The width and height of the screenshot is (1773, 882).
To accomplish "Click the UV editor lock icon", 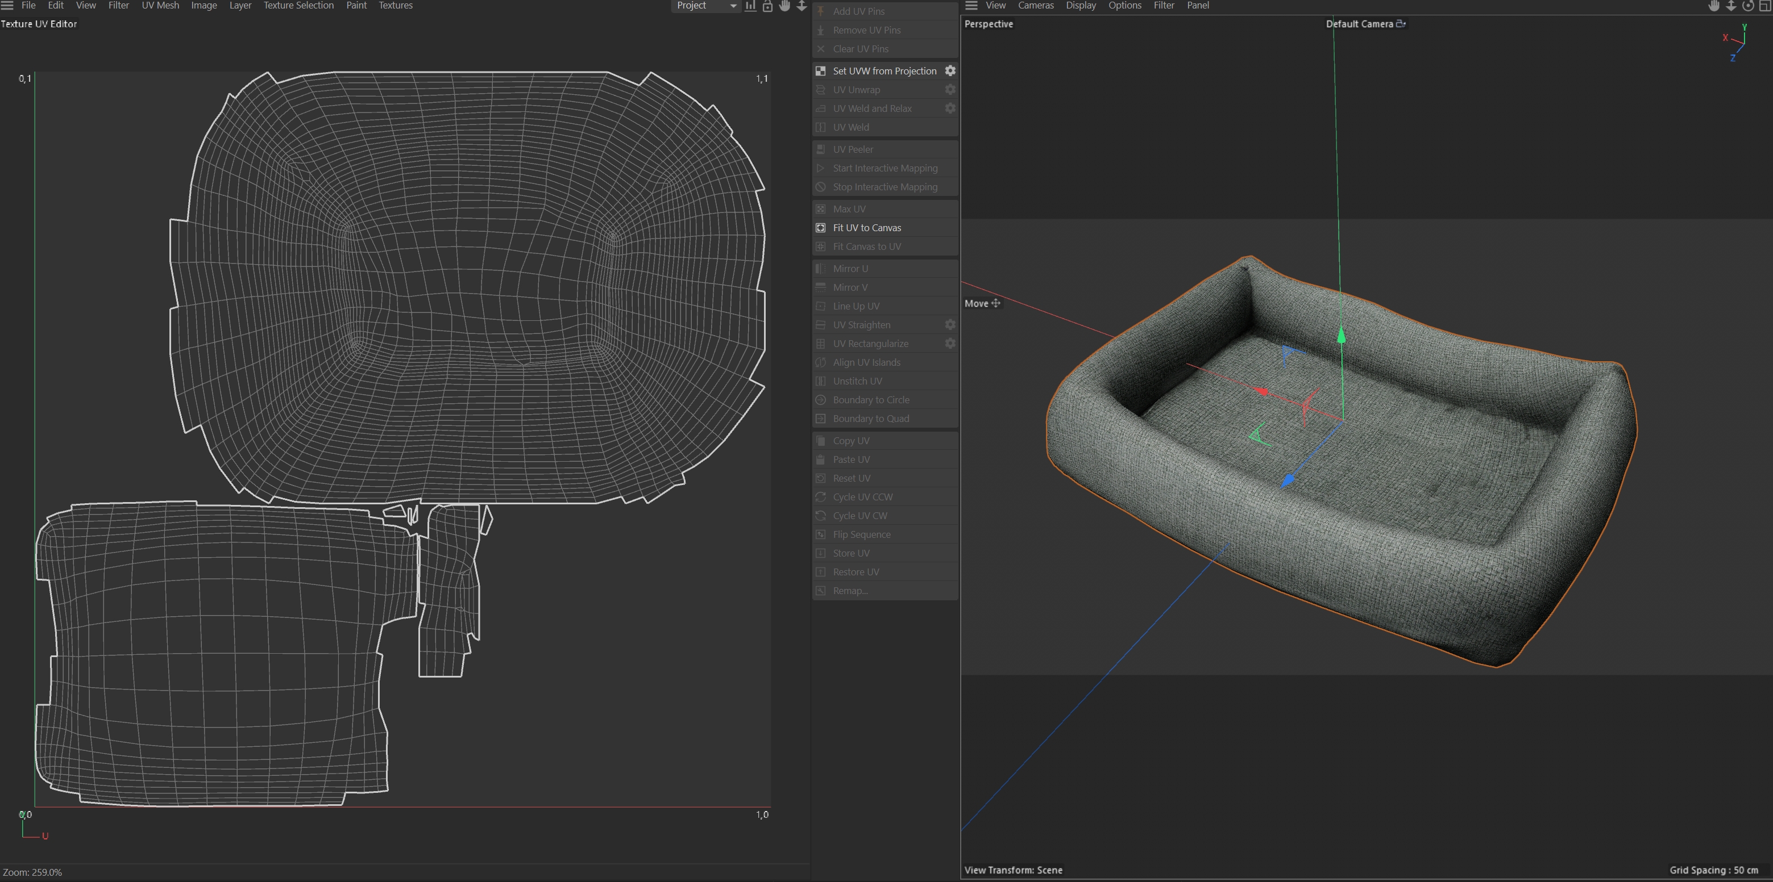I will (x=767, y=6).
